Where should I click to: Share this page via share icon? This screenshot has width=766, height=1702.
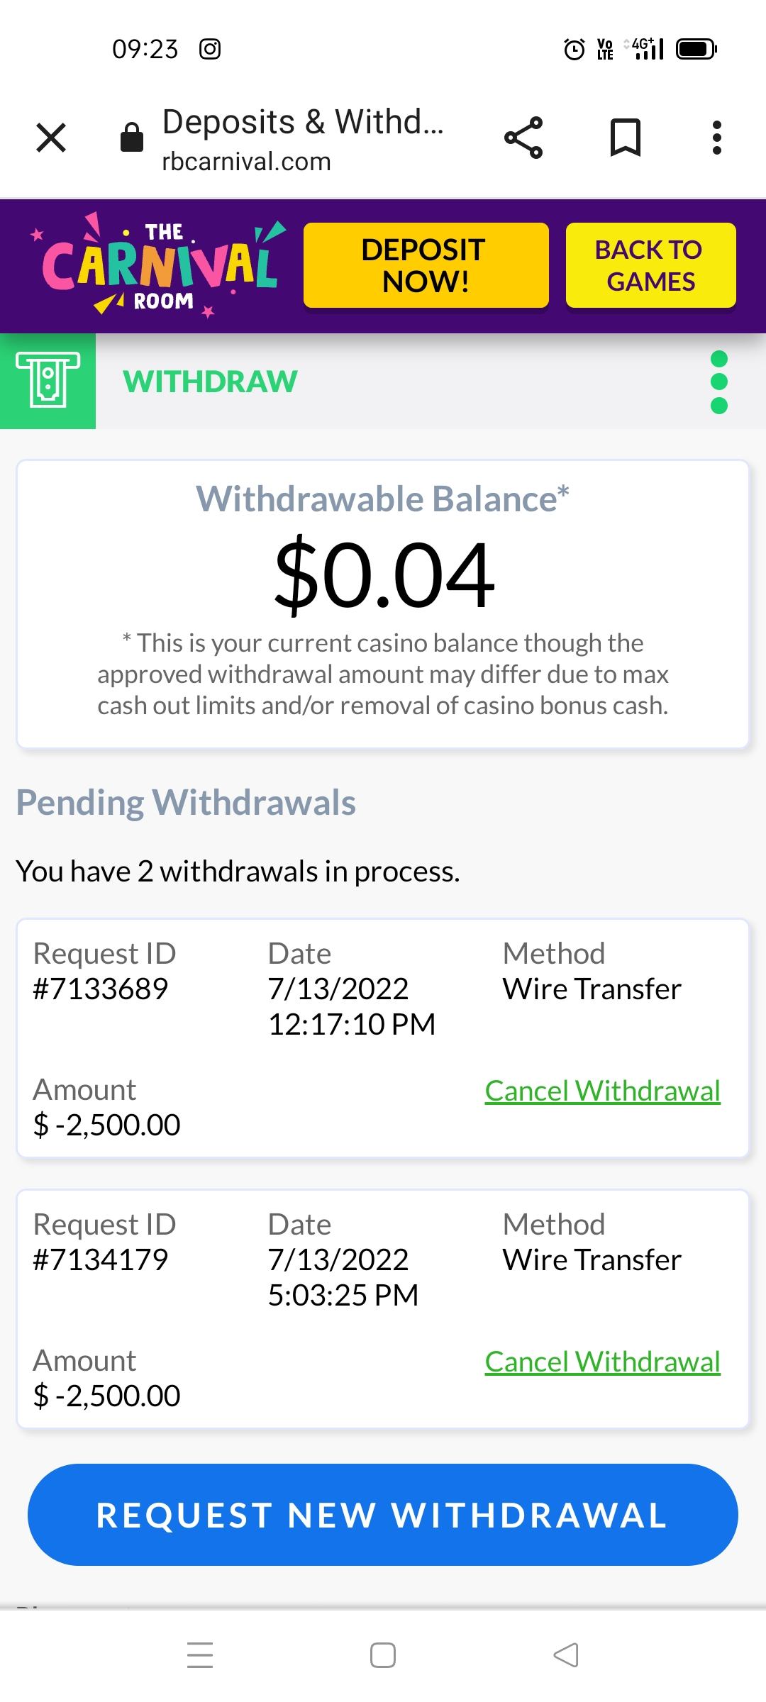523,138
